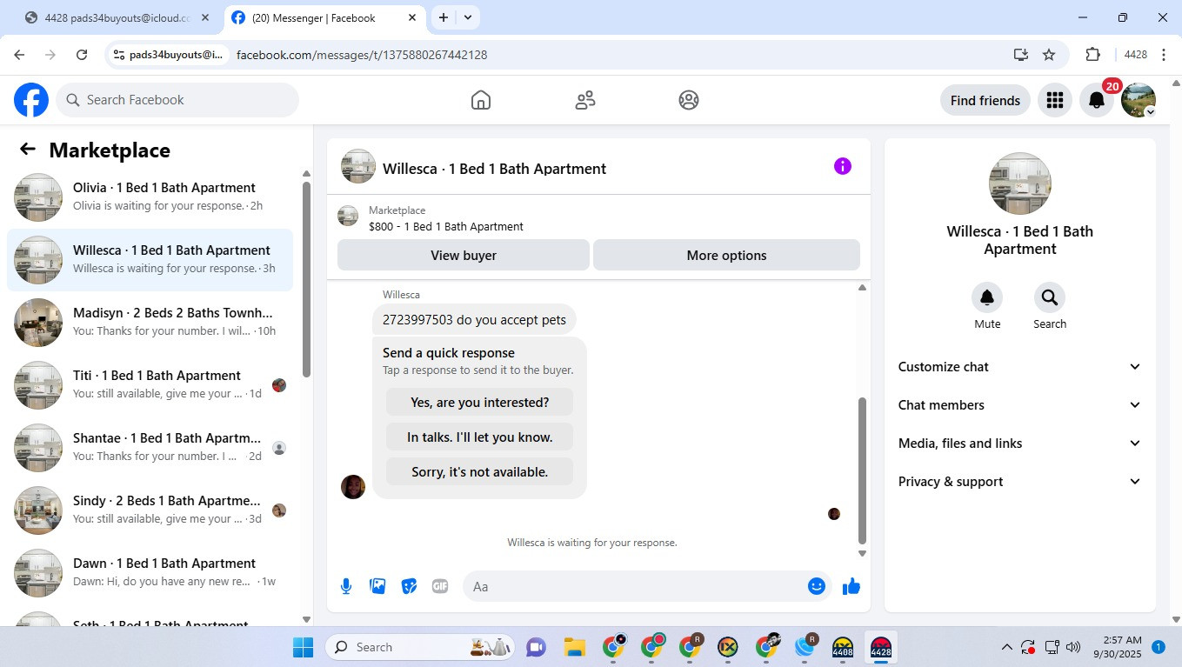This screenshot has height=667, width=1182.
Task: Install app icon in address bar
Action: pos(1021,55)
